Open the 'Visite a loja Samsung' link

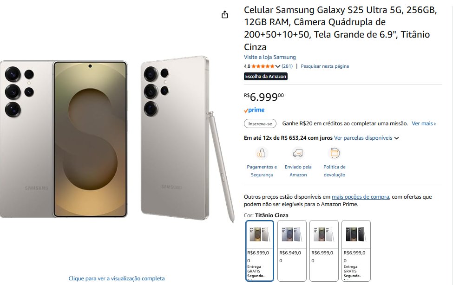269,57
